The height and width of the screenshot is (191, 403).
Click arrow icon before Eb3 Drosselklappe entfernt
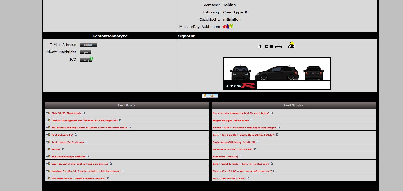47,156
